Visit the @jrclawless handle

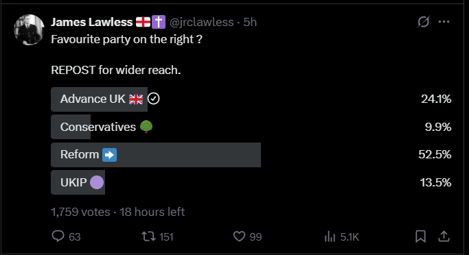coord(202,22)
